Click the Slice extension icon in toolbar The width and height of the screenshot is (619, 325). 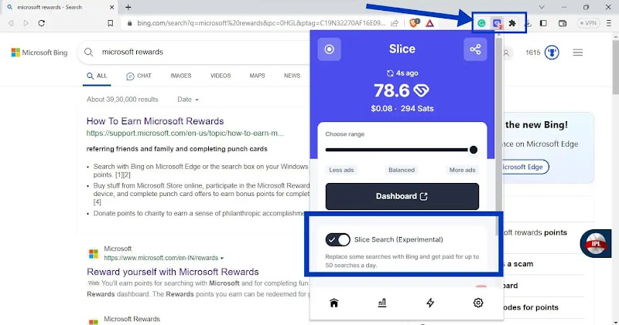click(497, 23)
